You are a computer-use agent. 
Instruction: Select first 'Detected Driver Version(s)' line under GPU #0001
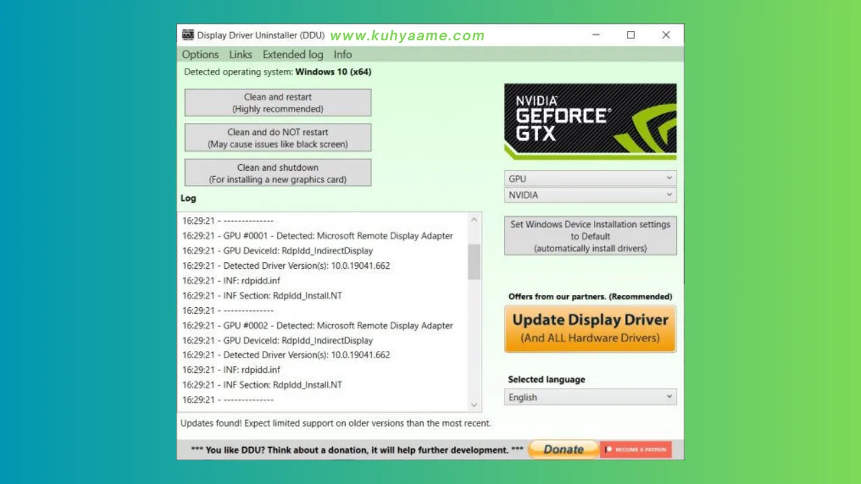click(x=286, y=266)
